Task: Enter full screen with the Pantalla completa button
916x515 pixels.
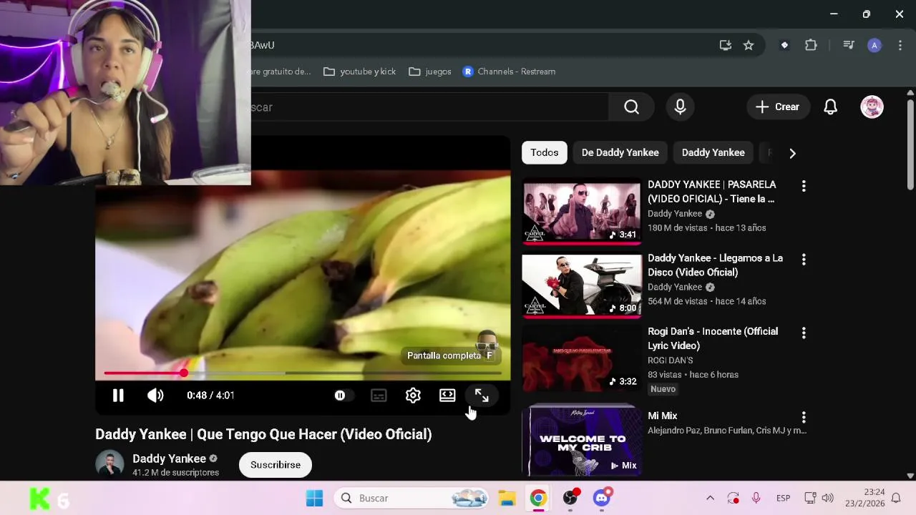Action: [482, 396]
